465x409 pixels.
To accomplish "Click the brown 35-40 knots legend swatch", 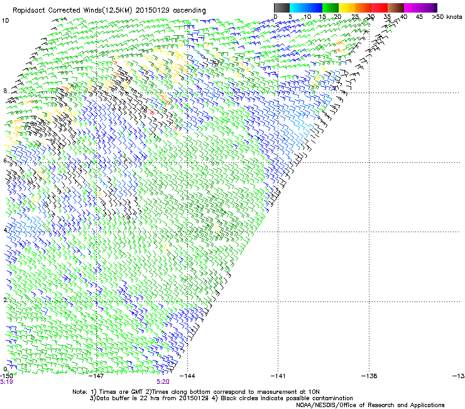I will tap(396, 8).
